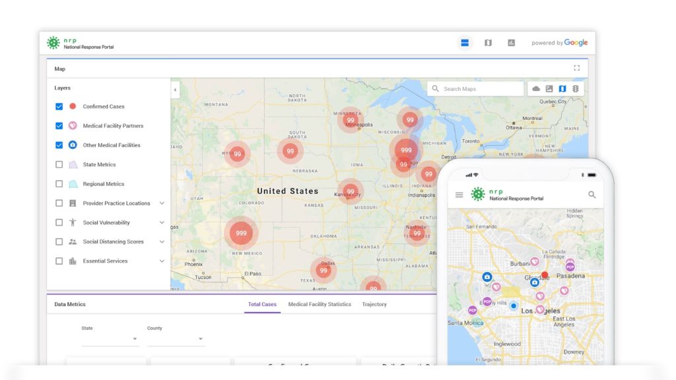Viewport: 676px width, 380px height.
Task: Toggle the traffic light layer icon
Action: (576, 89)
